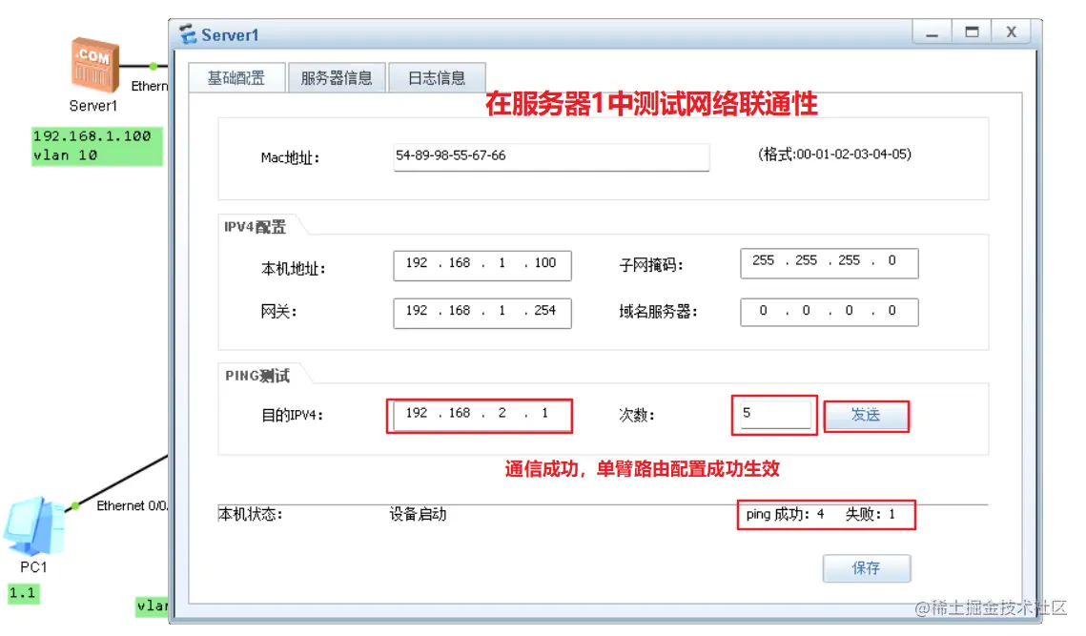The height and width of the screenshot is (636, 1086).
Task: Switch to the 服务器信息 tab
Action: (x=336, y=77)
